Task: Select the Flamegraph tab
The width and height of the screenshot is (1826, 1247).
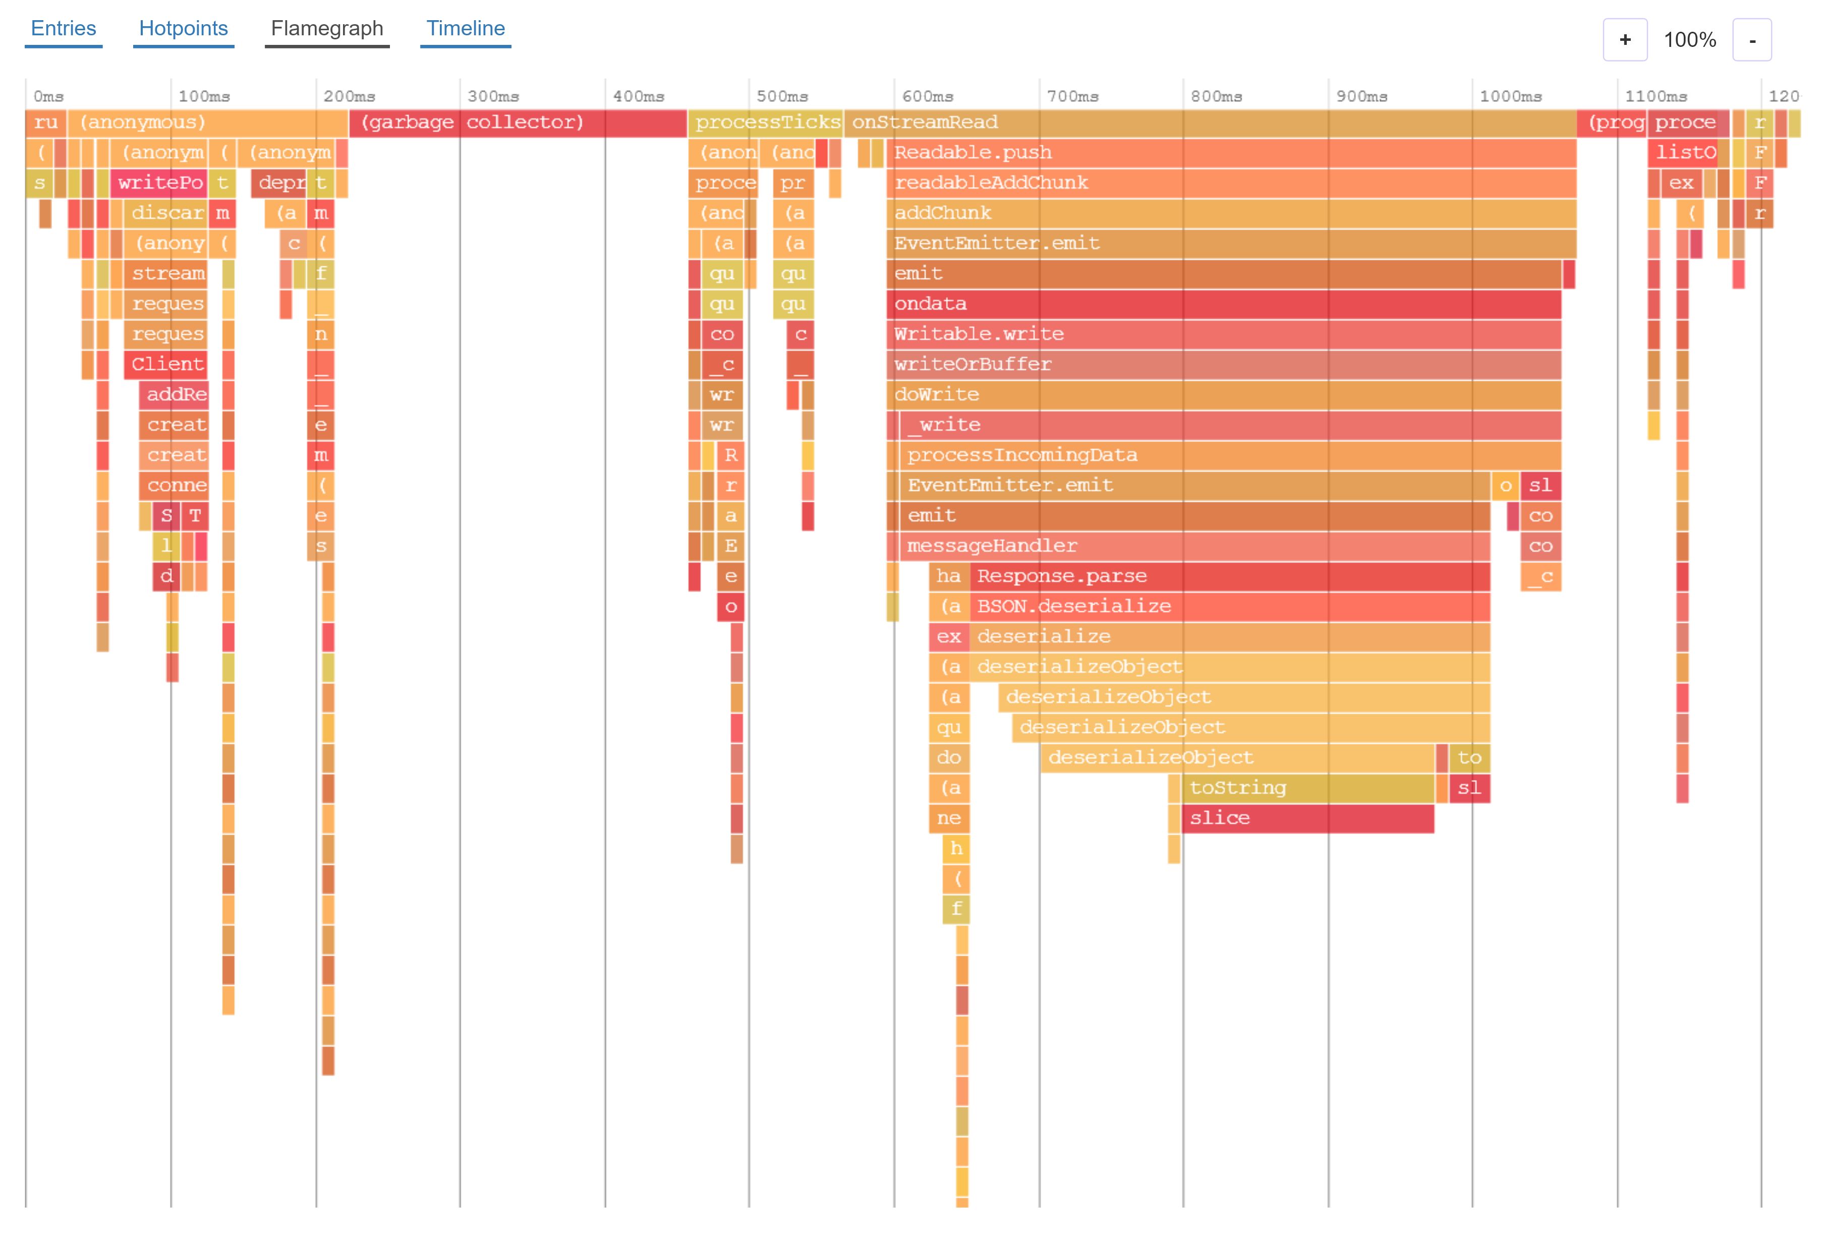Action: (x=327, y=29)
